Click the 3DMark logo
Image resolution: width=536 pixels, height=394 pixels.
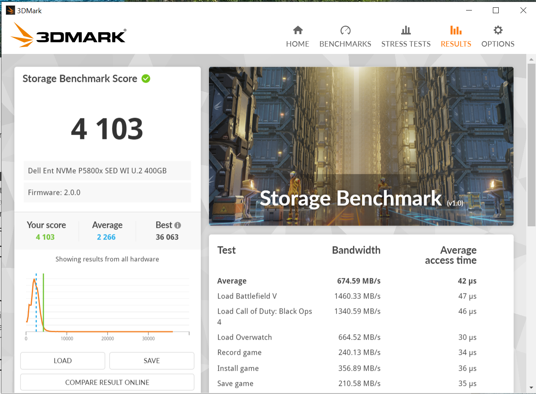pyautogui.click(x=68, y=35)
